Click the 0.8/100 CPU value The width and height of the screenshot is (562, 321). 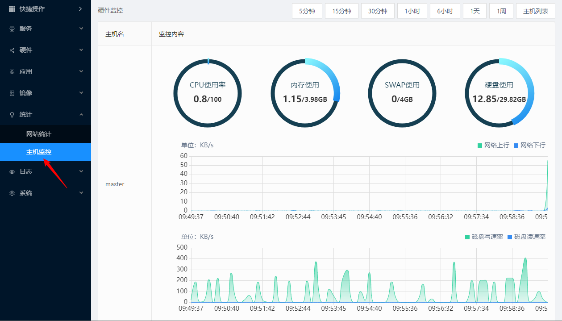[x=208, y=99]
